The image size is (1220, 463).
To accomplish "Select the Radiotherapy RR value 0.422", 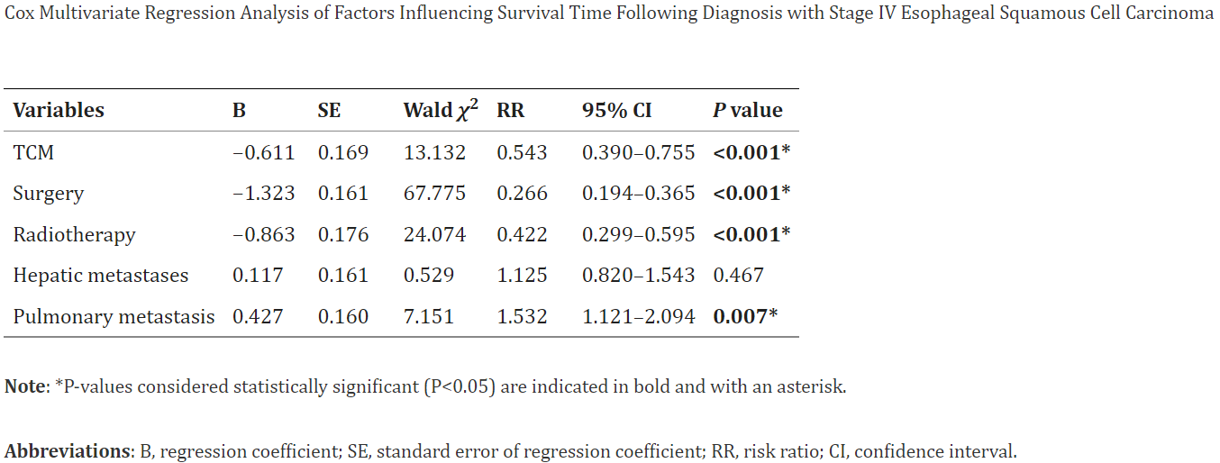I will click(x=522, y=235).
